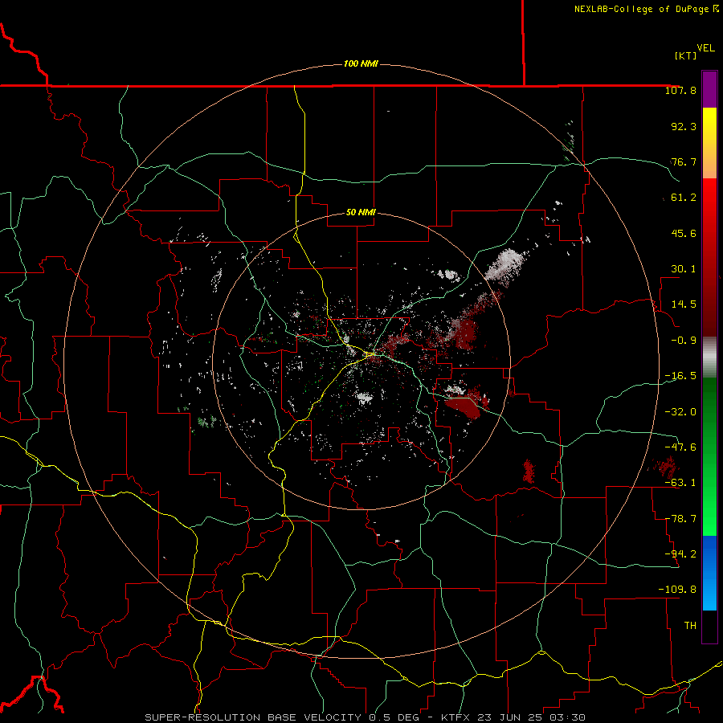
Task: Select the 14.5 legend value
Action: pyautogui.click(x=684, y=304)
